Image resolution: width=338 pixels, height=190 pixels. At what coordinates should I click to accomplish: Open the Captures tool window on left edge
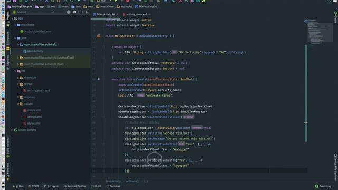[8, 62]
